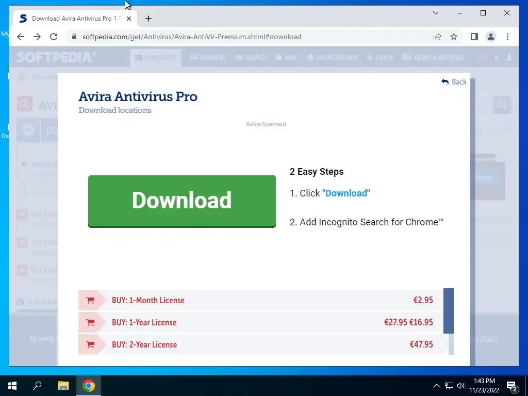Viewport: 528px width, 396px height.
Task: Click the €47.95 price
Action: 421,344
